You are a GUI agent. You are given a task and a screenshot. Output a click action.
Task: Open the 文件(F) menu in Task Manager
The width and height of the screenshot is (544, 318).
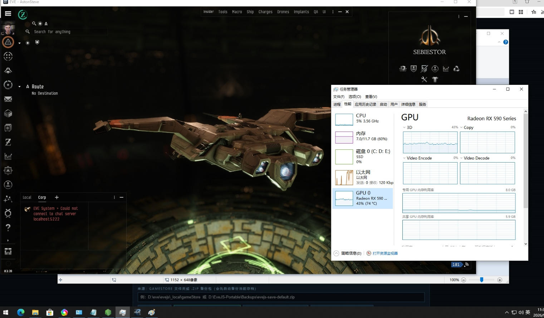[339, 97]
